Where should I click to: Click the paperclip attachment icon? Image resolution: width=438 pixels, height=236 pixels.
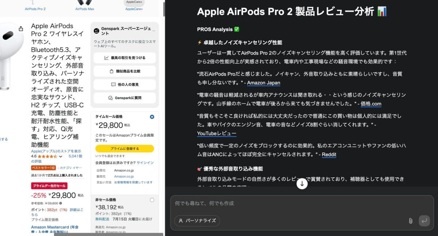click(x=410, y=221)
